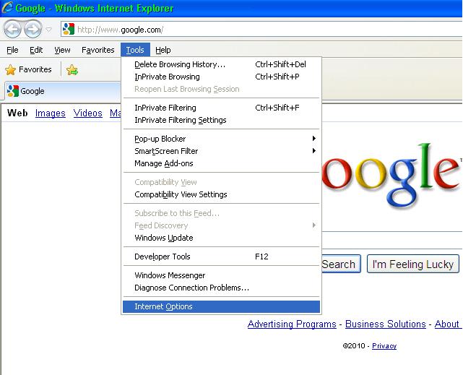Open the Help menu
The width and height of the screenshot is (463, 375).
point(163,50)
